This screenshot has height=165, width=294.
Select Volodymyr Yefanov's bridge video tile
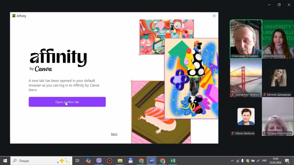[x=246, y=77]
